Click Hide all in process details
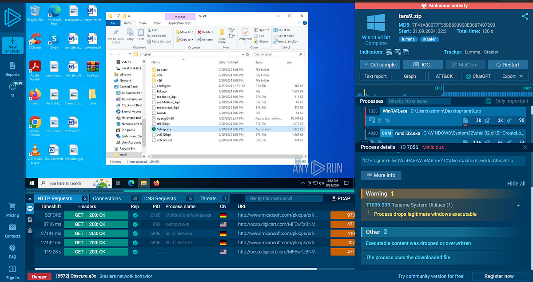 tap(516, 184)
